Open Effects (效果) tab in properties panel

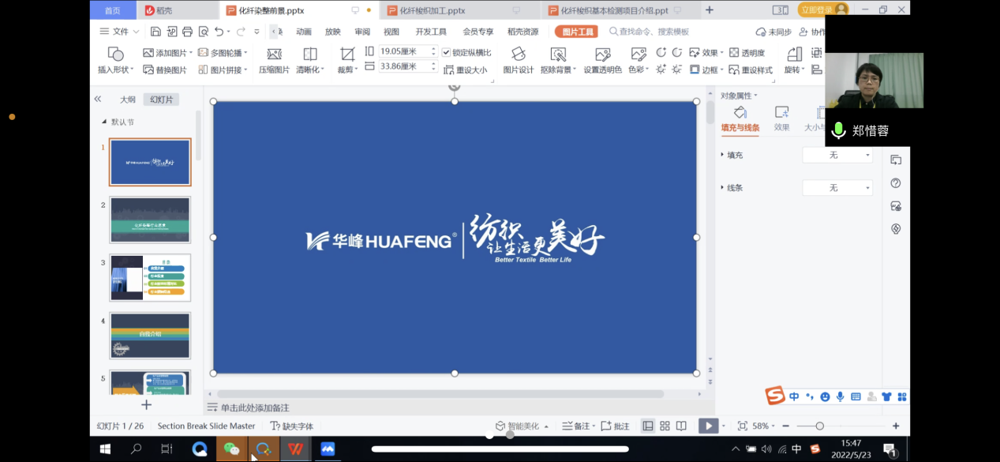[781, 118]
